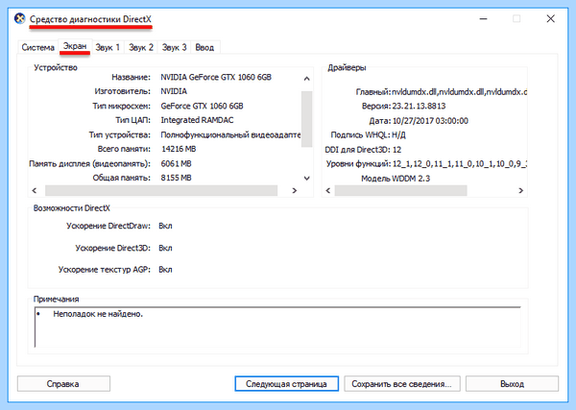Screen dimensions: 576x410
Task: Click the Выход button
Action: pos(512,383)
